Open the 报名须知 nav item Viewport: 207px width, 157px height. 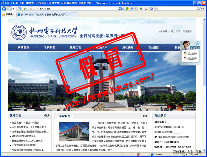click(128, 47)
